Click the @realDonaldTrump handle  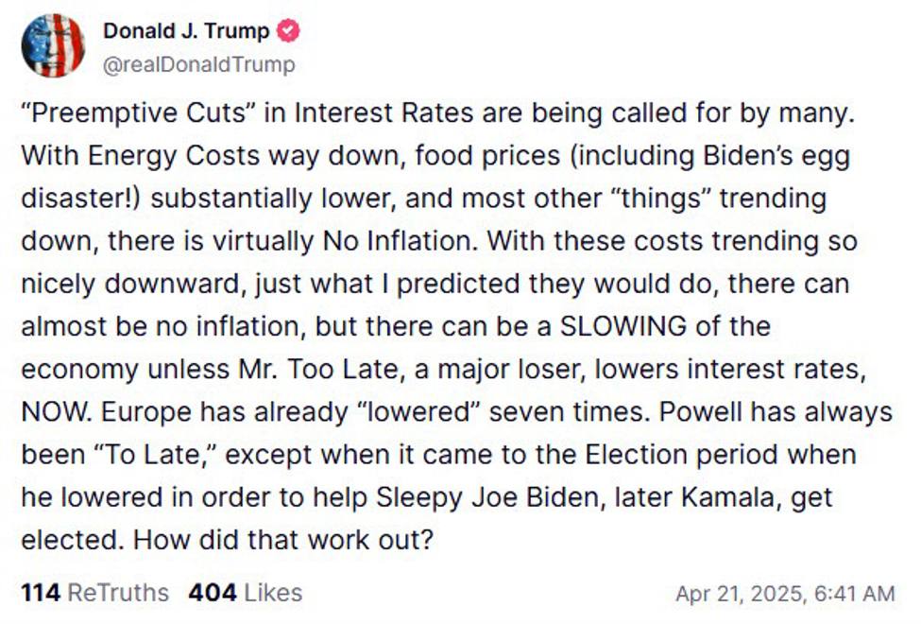point(198,64)
